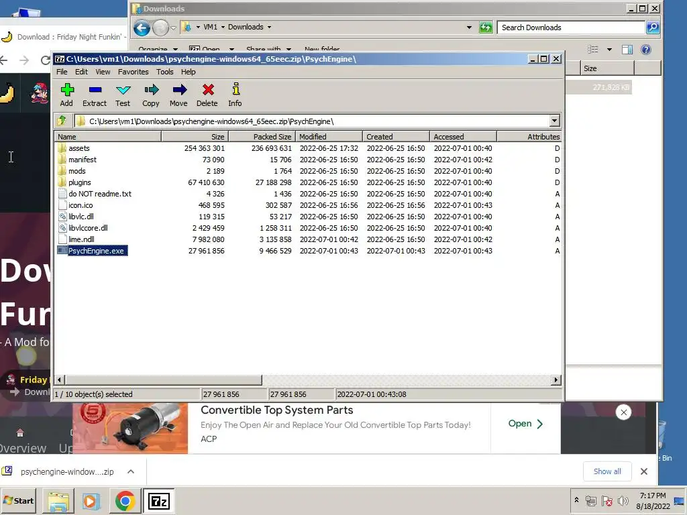This screenshot has height=515, width=687.
Task: Open the view options dropdown arrow
Action: tap(609, 50)
